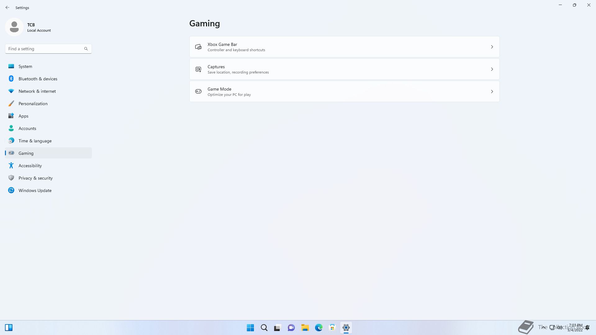Click the Gaming sidebar icon
The height and width of the screenshot is (335, 596).
point(11,153)
